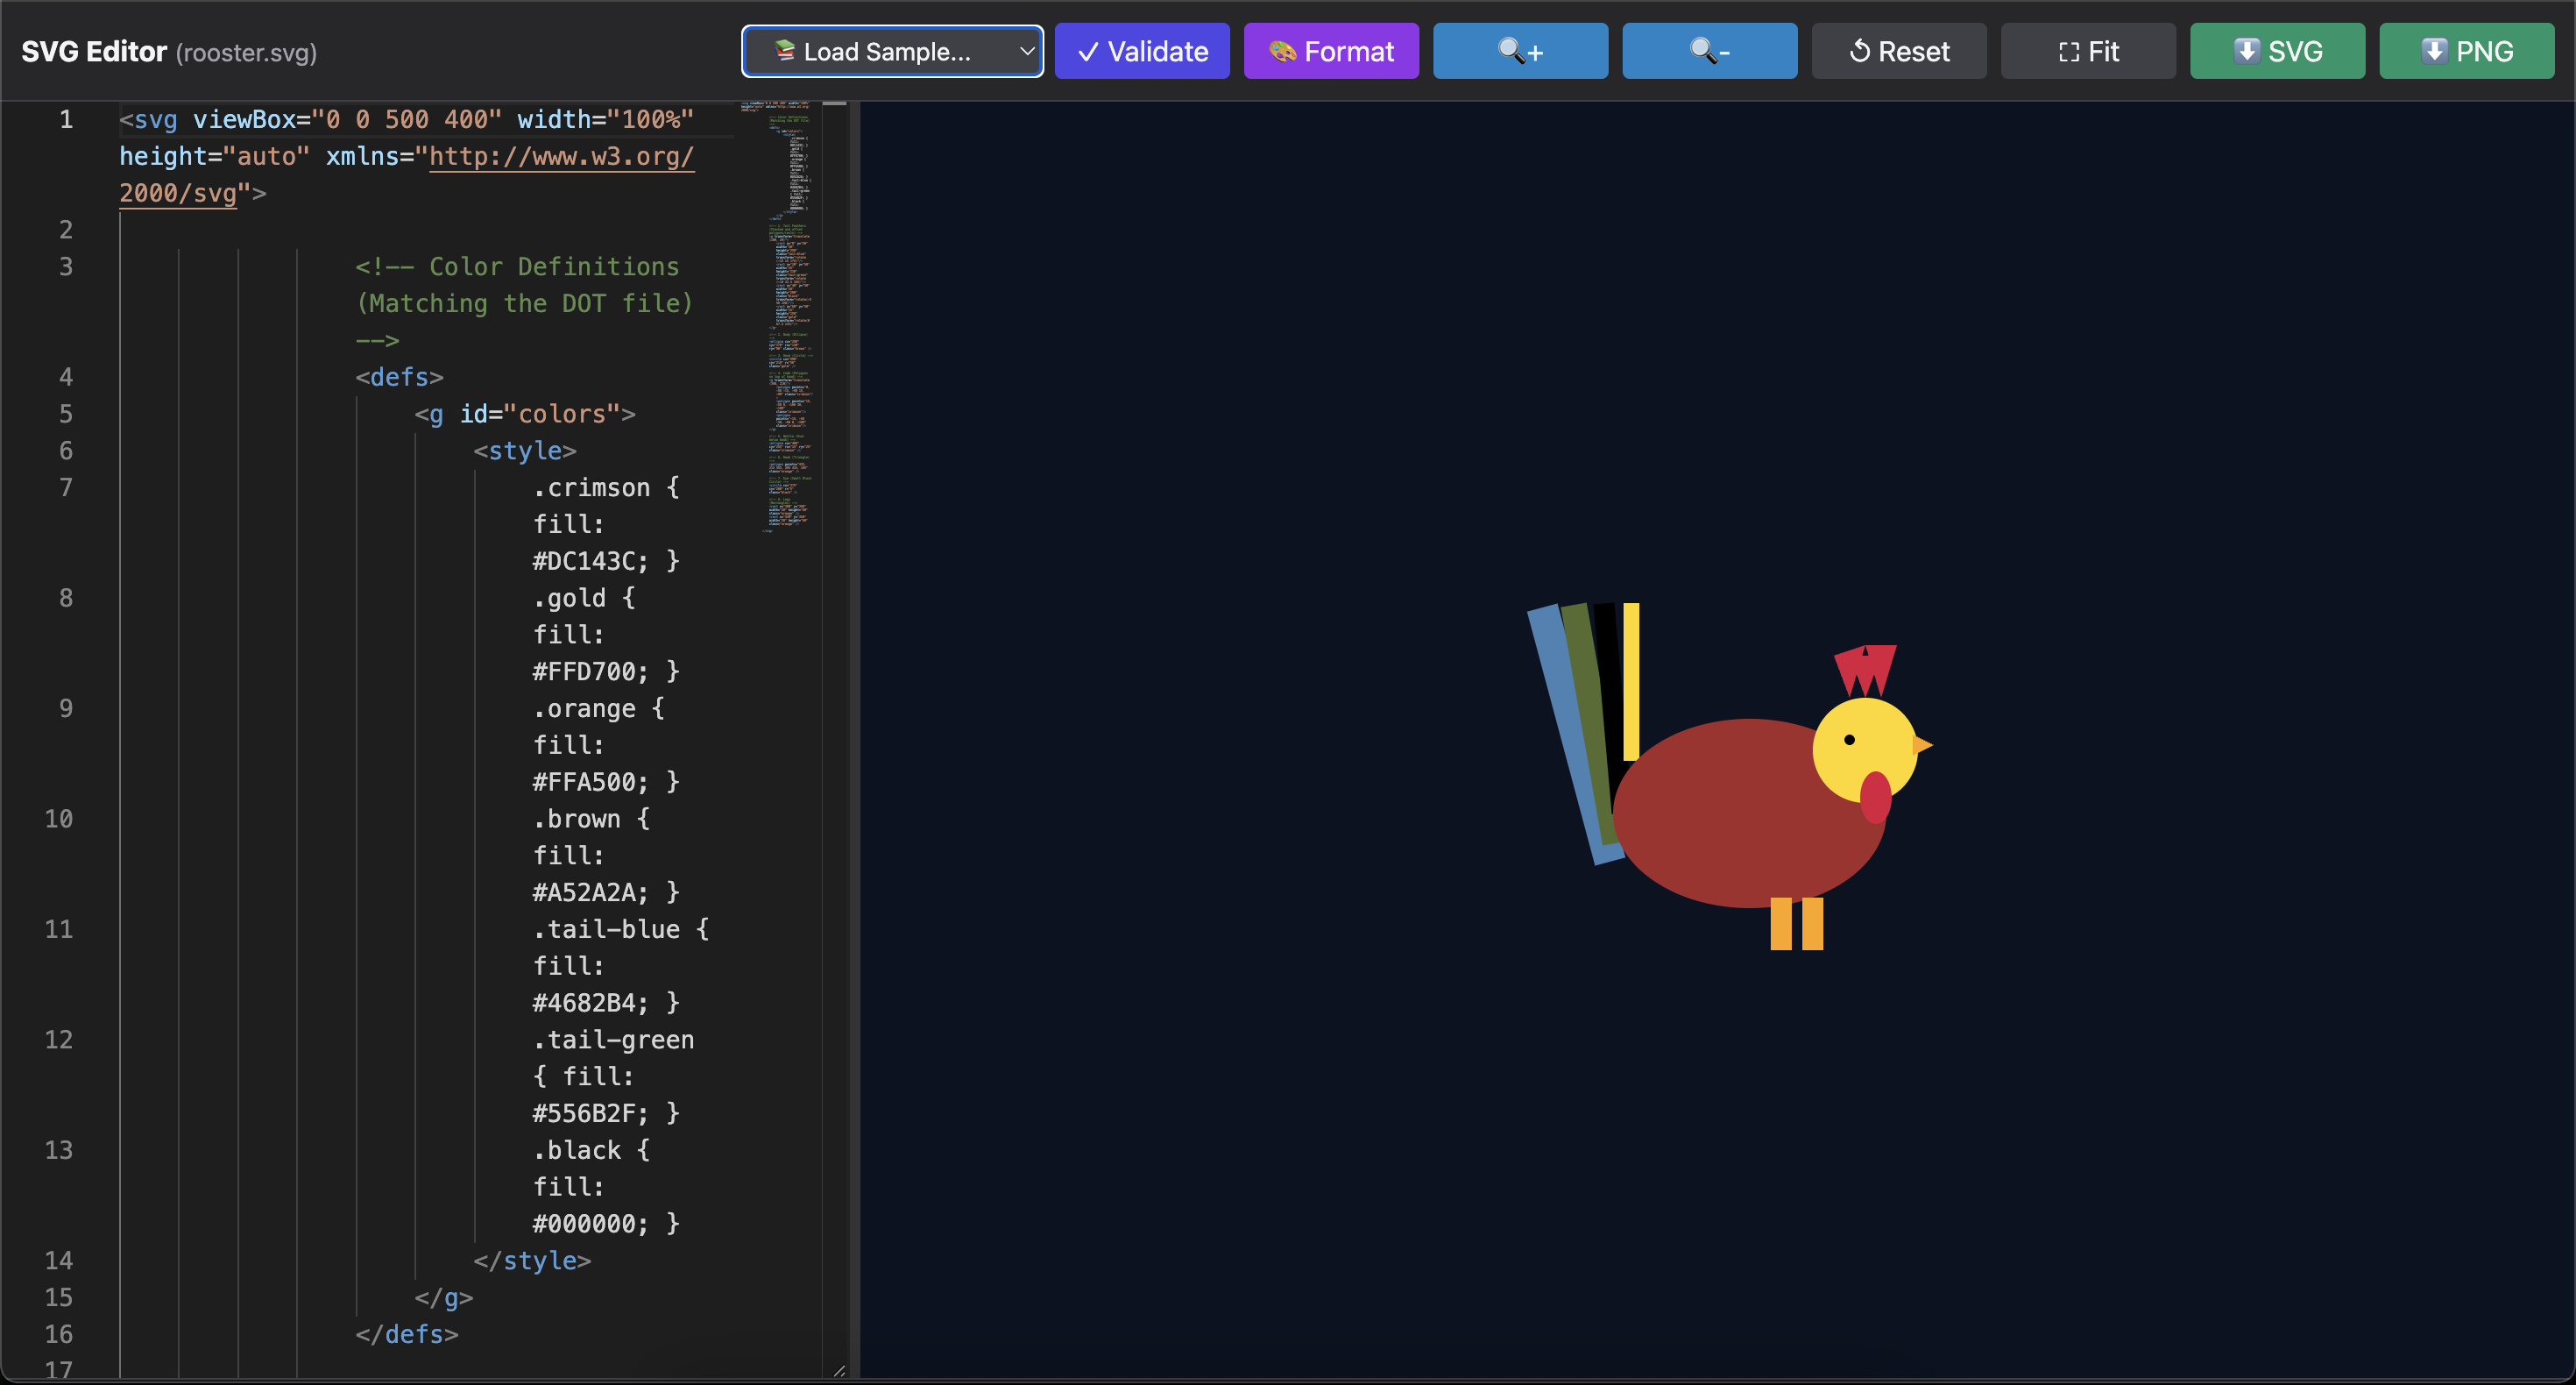
Task: Click the chevron on the Load Sample selector
Action: (x=1026, y=51)
